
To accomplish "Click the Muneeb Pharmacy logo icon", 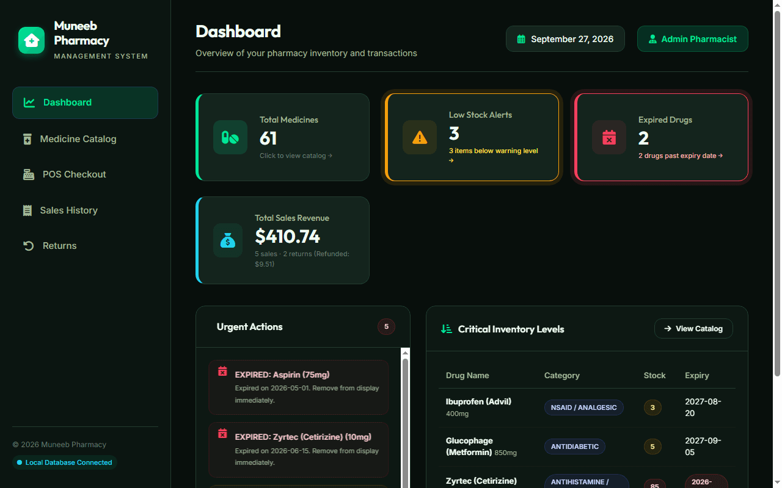I will click(x=31, y=40).
